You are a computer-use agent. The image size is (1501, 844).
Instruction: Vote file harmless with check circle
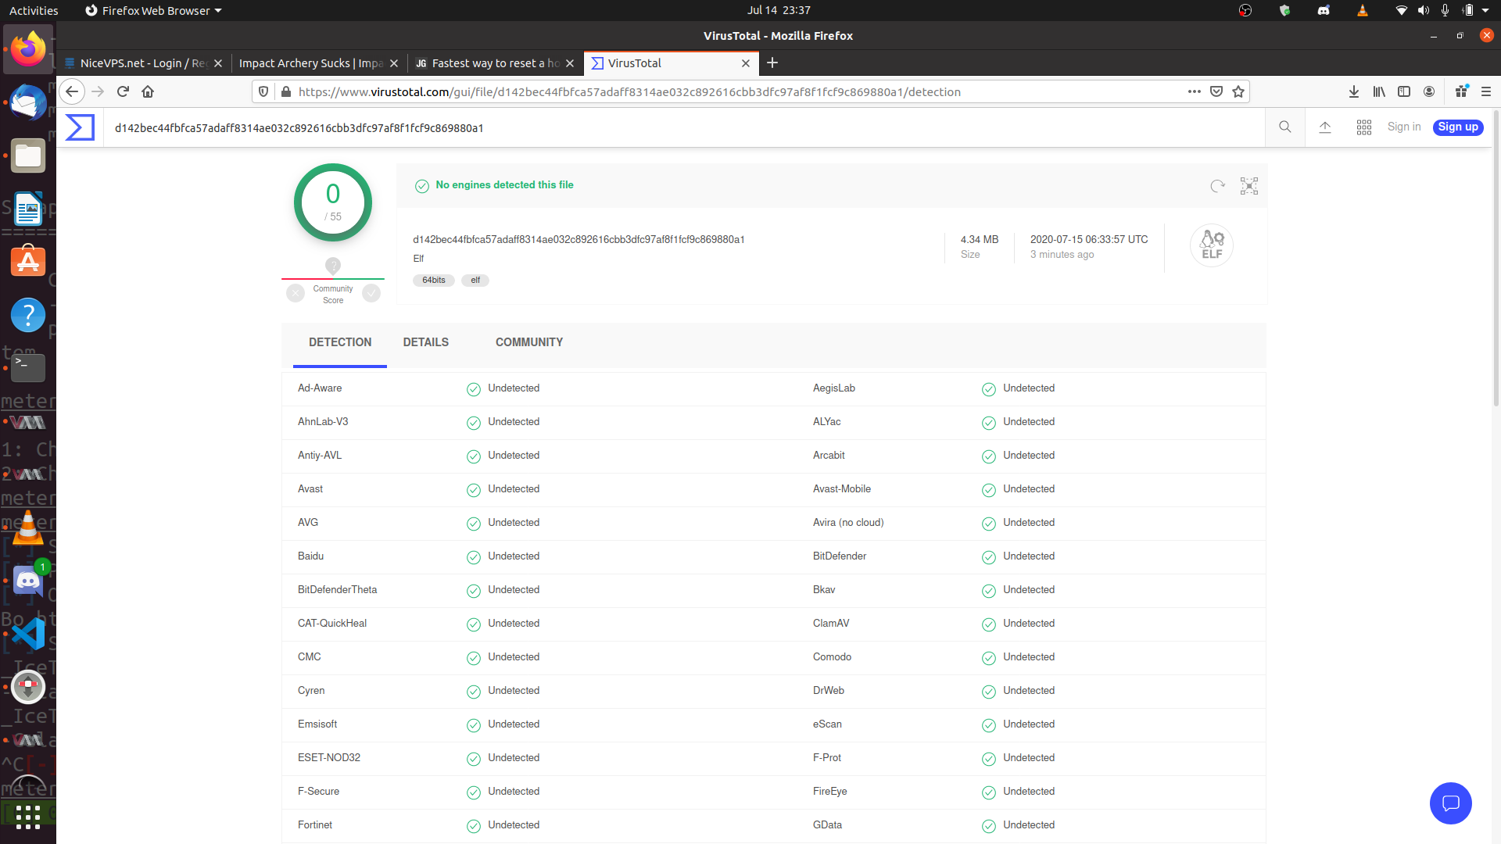pos(371,293)
